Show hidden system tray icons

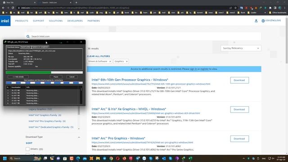click(244, 158)
